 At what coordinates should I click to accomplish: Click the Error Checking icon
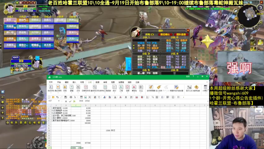(196, 87)
